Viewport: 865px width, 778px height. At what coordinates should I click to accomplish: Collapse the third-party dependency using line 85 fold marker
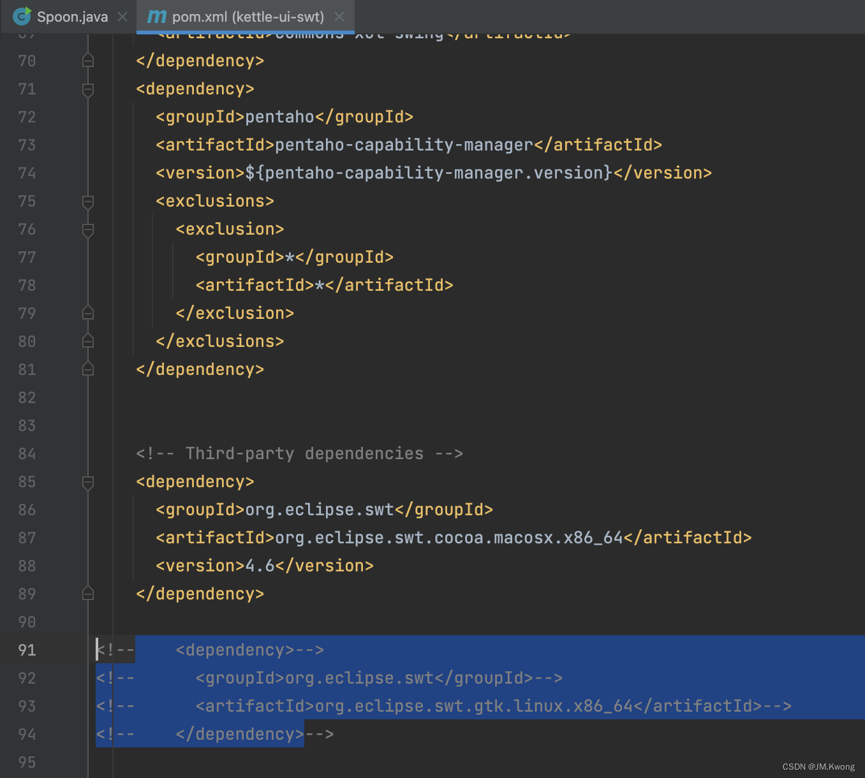pyautogui.click(x=88, y=482)
